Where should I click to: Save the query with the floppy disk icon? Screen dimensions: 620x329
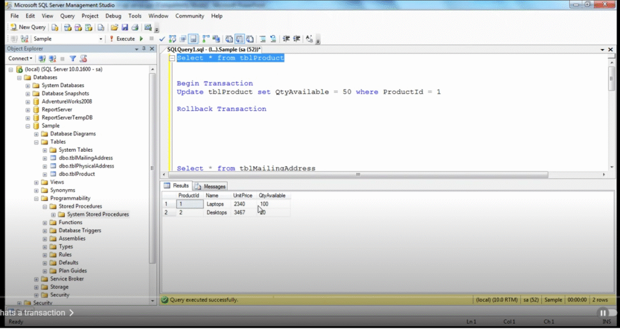tap(125, 27)
